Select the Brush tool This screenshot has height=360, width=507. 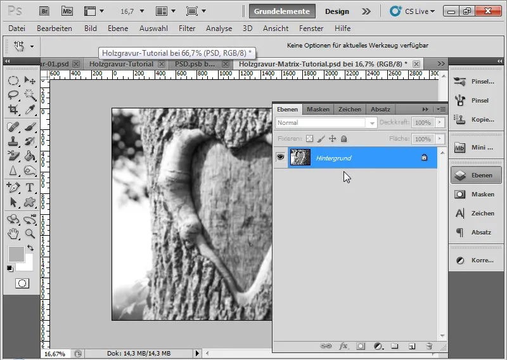coord(30,127)
